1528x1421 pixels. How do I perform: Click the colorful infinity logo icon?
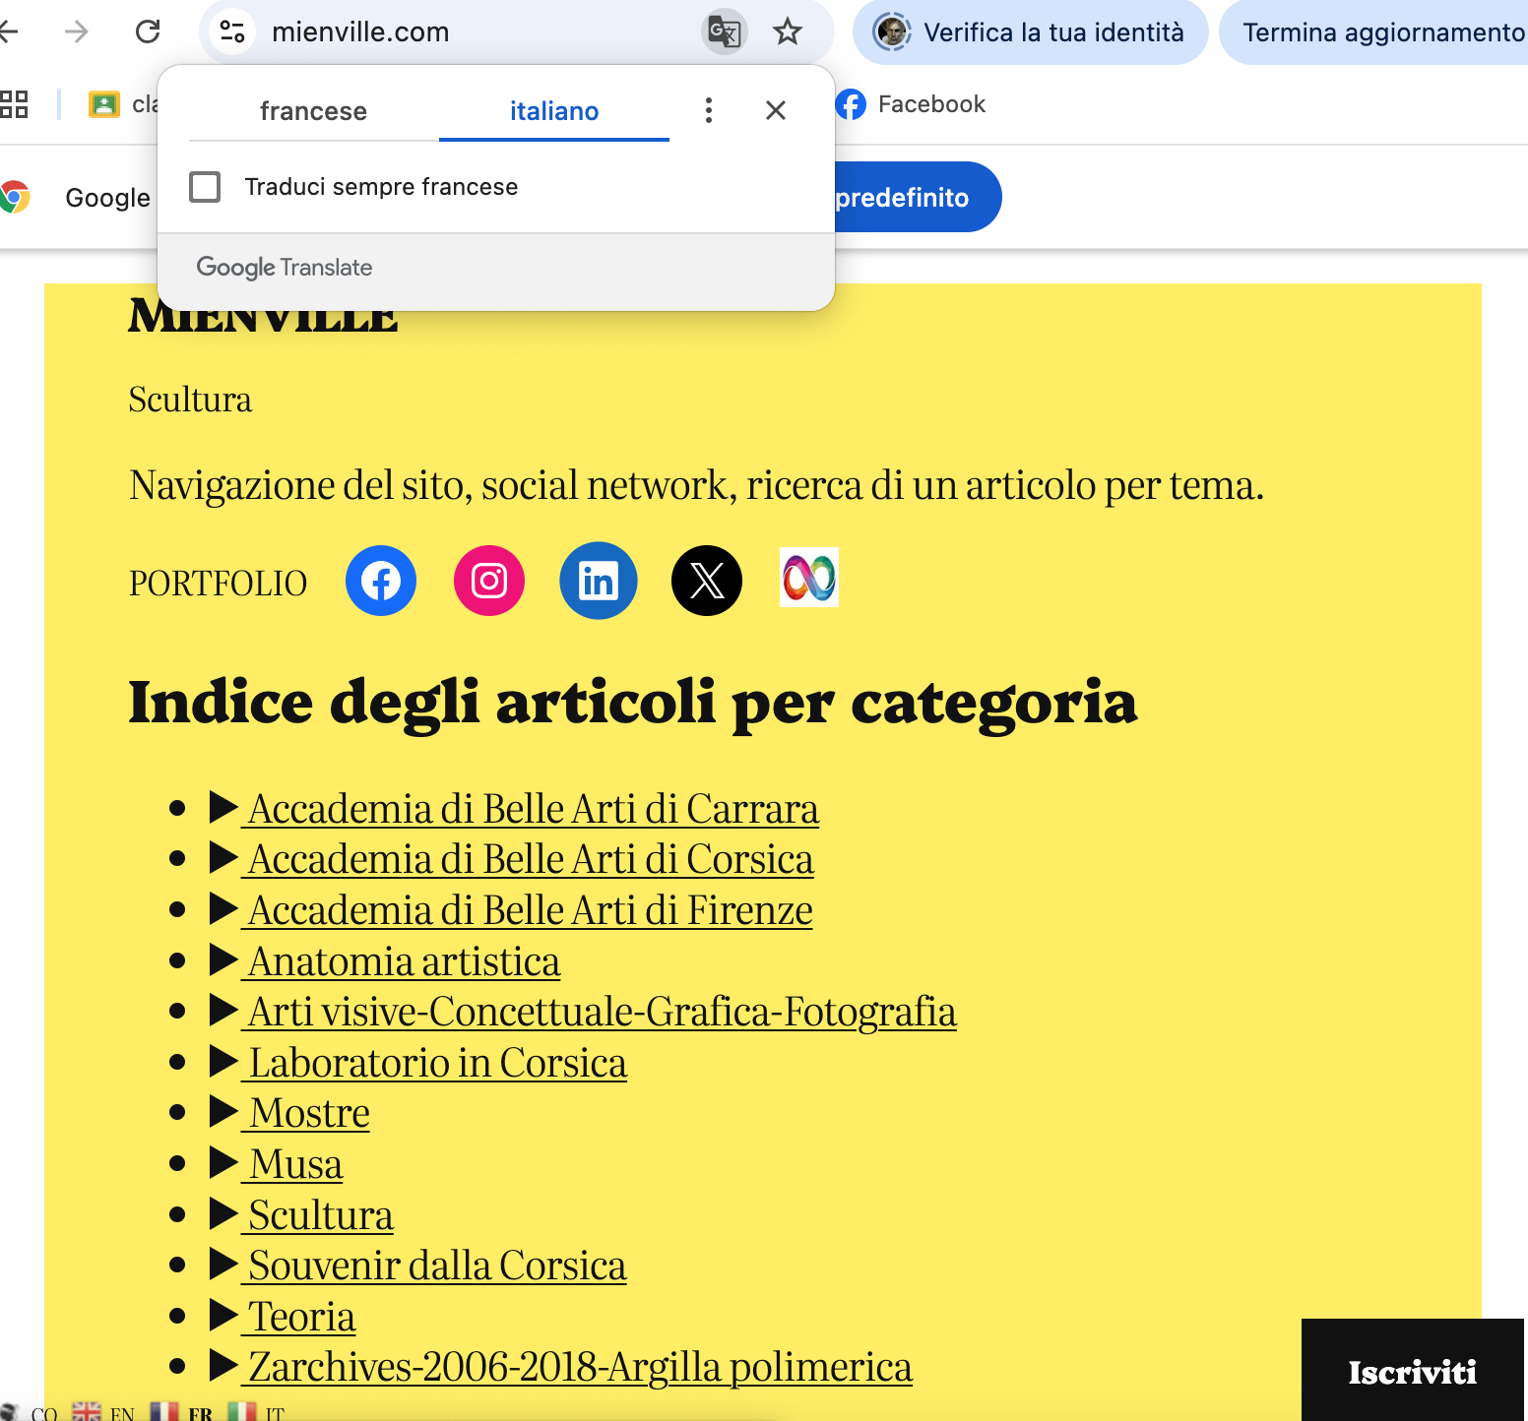click(809, 578)
